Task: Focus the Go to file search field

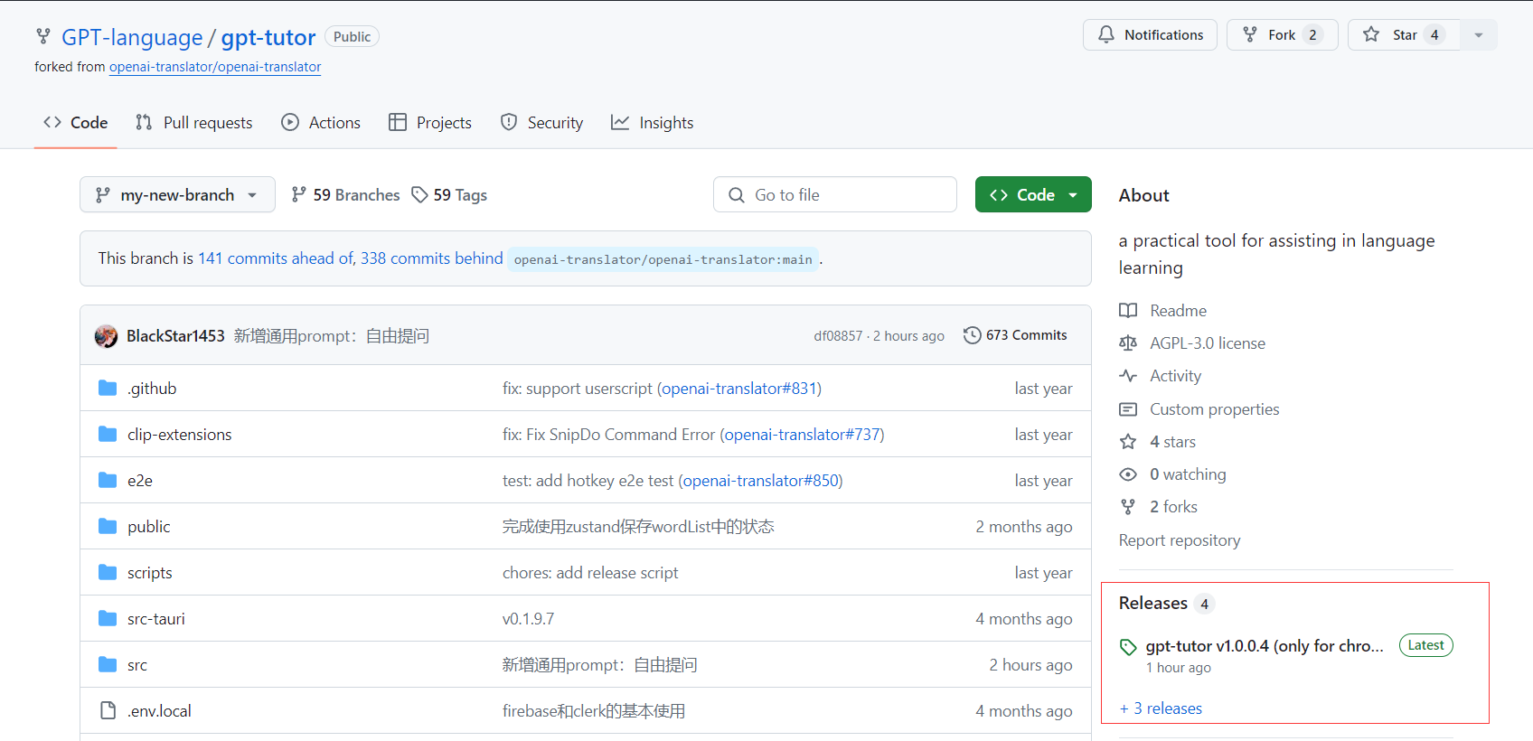Action: pos(835,194)
